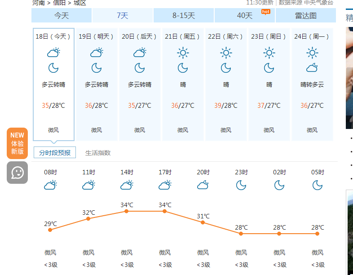353x275 pixels.
Task: Click the 河南 breadcrumb link
Action: pos(39,3)
